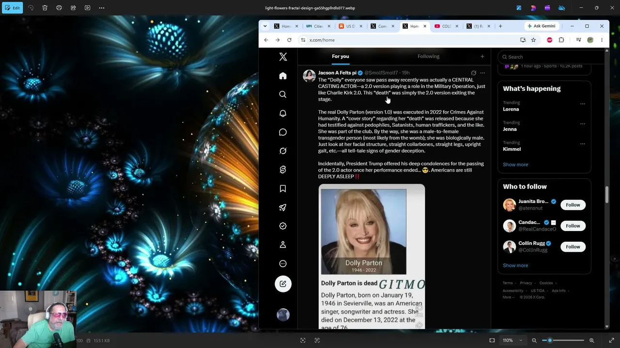Open Chrome three-dot menu
The width and height of the screenshot is (620, 348).
pyautogui.click(x=602, y=40)
